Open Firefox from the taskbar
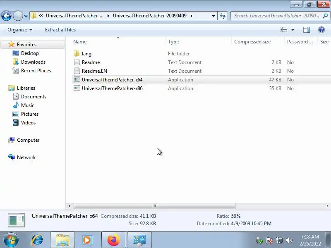Image resolution: width=331 pixels, height=248 pixels. pos(113,240)
